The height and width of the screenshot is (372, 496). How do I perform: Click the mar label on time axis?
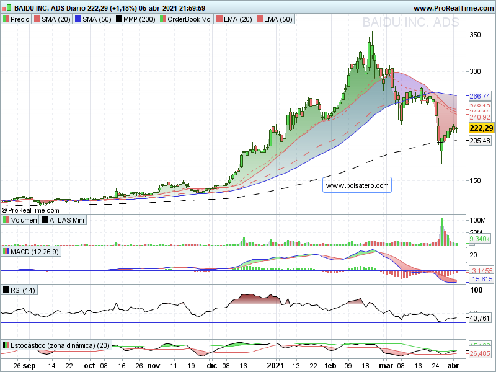click(386, 366)
